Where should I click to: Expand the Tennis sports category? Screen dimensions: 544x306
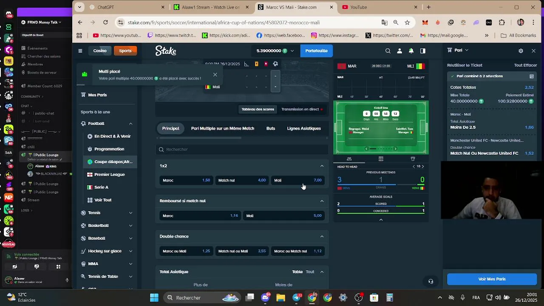click(x=130, y=213)
